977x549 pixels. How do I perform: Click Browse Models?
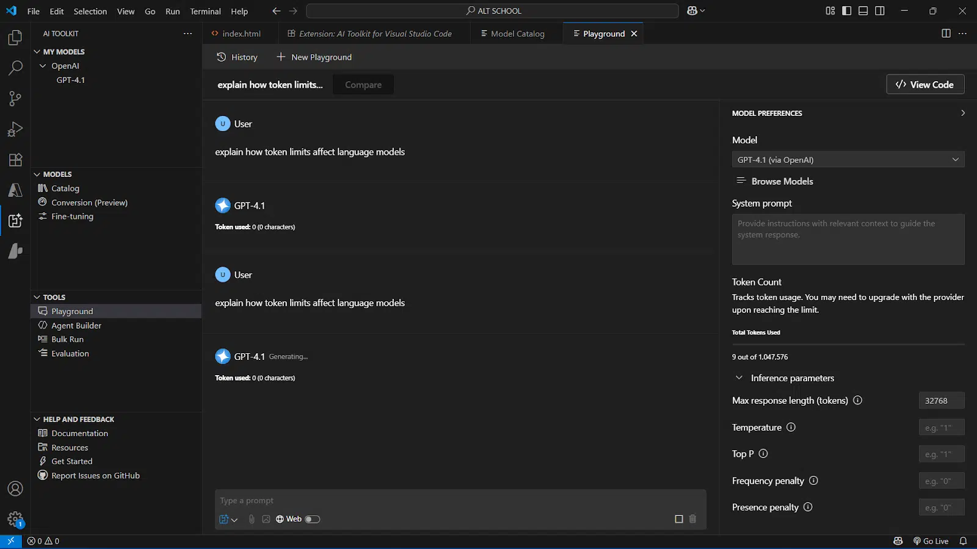[775, 181]
